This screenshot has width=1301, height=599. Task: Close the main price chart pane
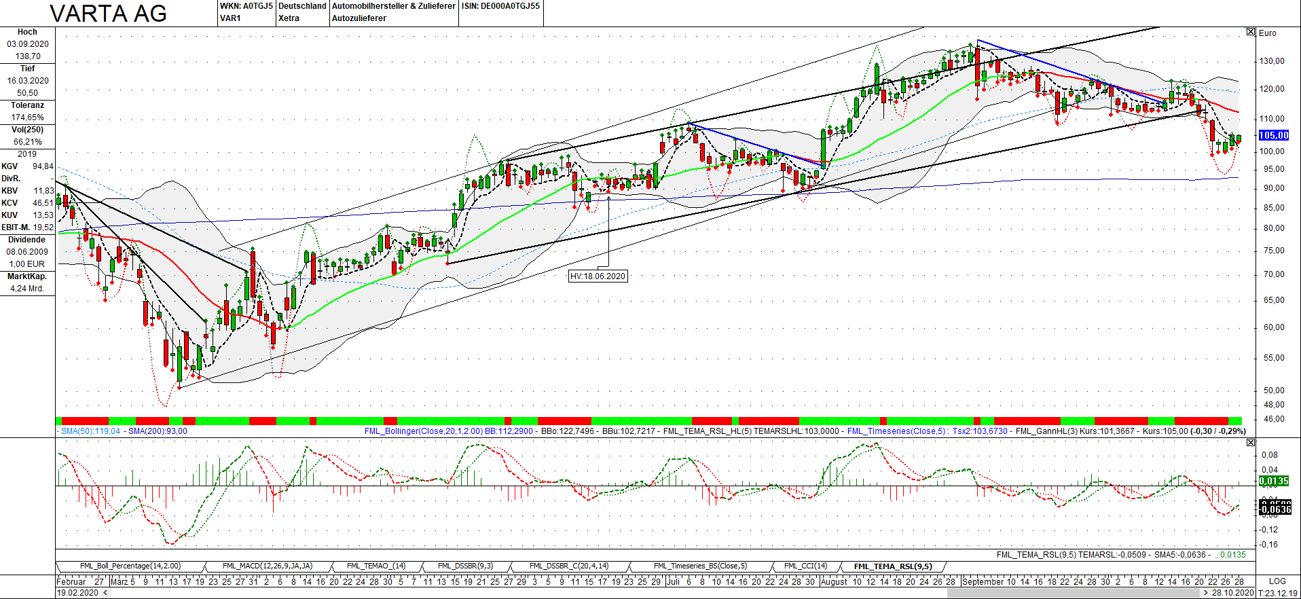click(x=1251, y=32)
